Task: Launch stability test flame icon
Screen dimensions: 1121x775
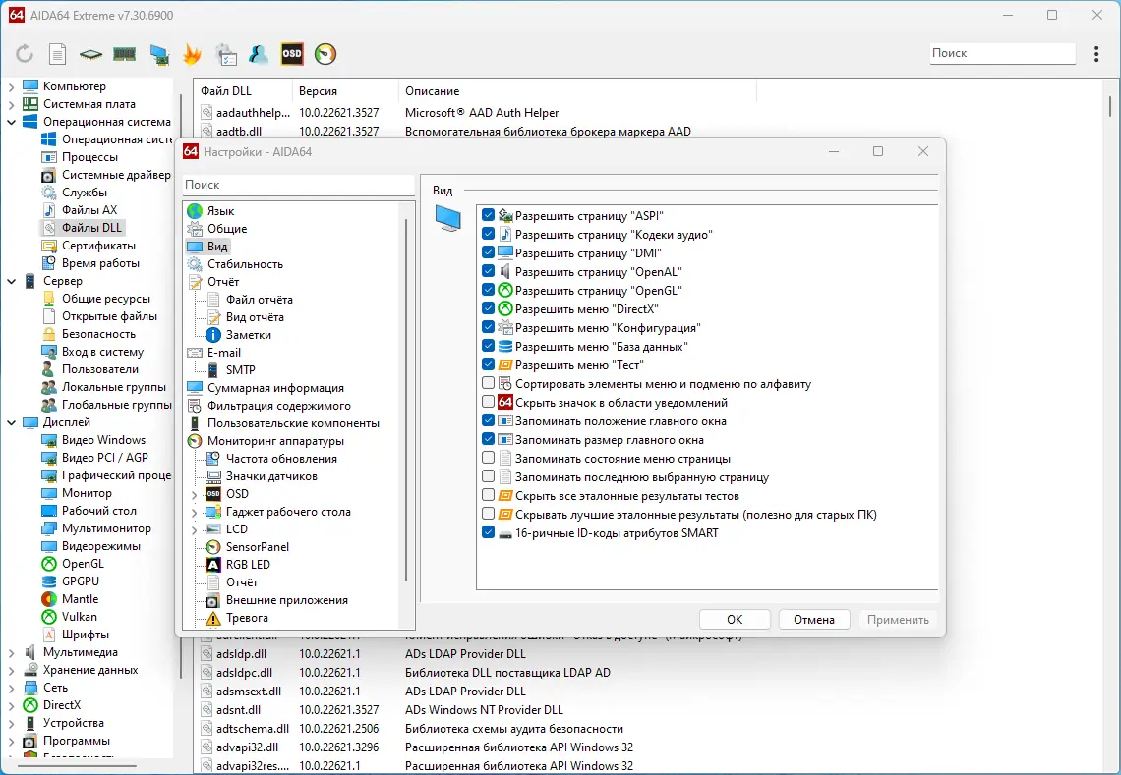Action: [192, 54]
